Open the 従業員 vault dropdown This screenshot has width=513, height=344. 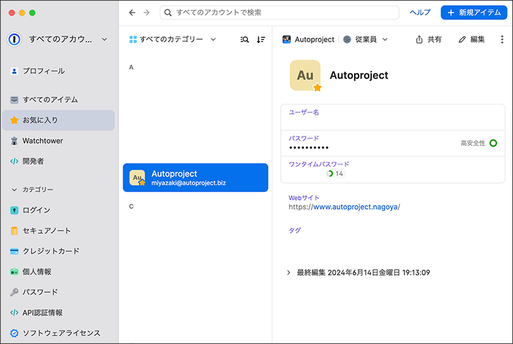pyautogui.click(x=366, y=40)
